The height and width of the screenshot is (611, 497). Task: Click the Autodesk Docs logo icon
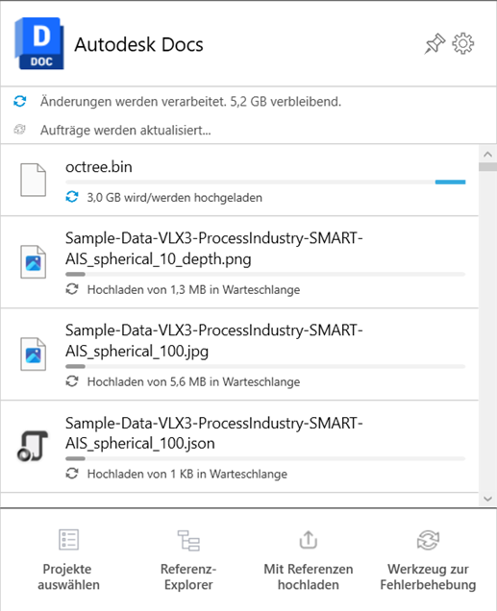click(39, 43)
